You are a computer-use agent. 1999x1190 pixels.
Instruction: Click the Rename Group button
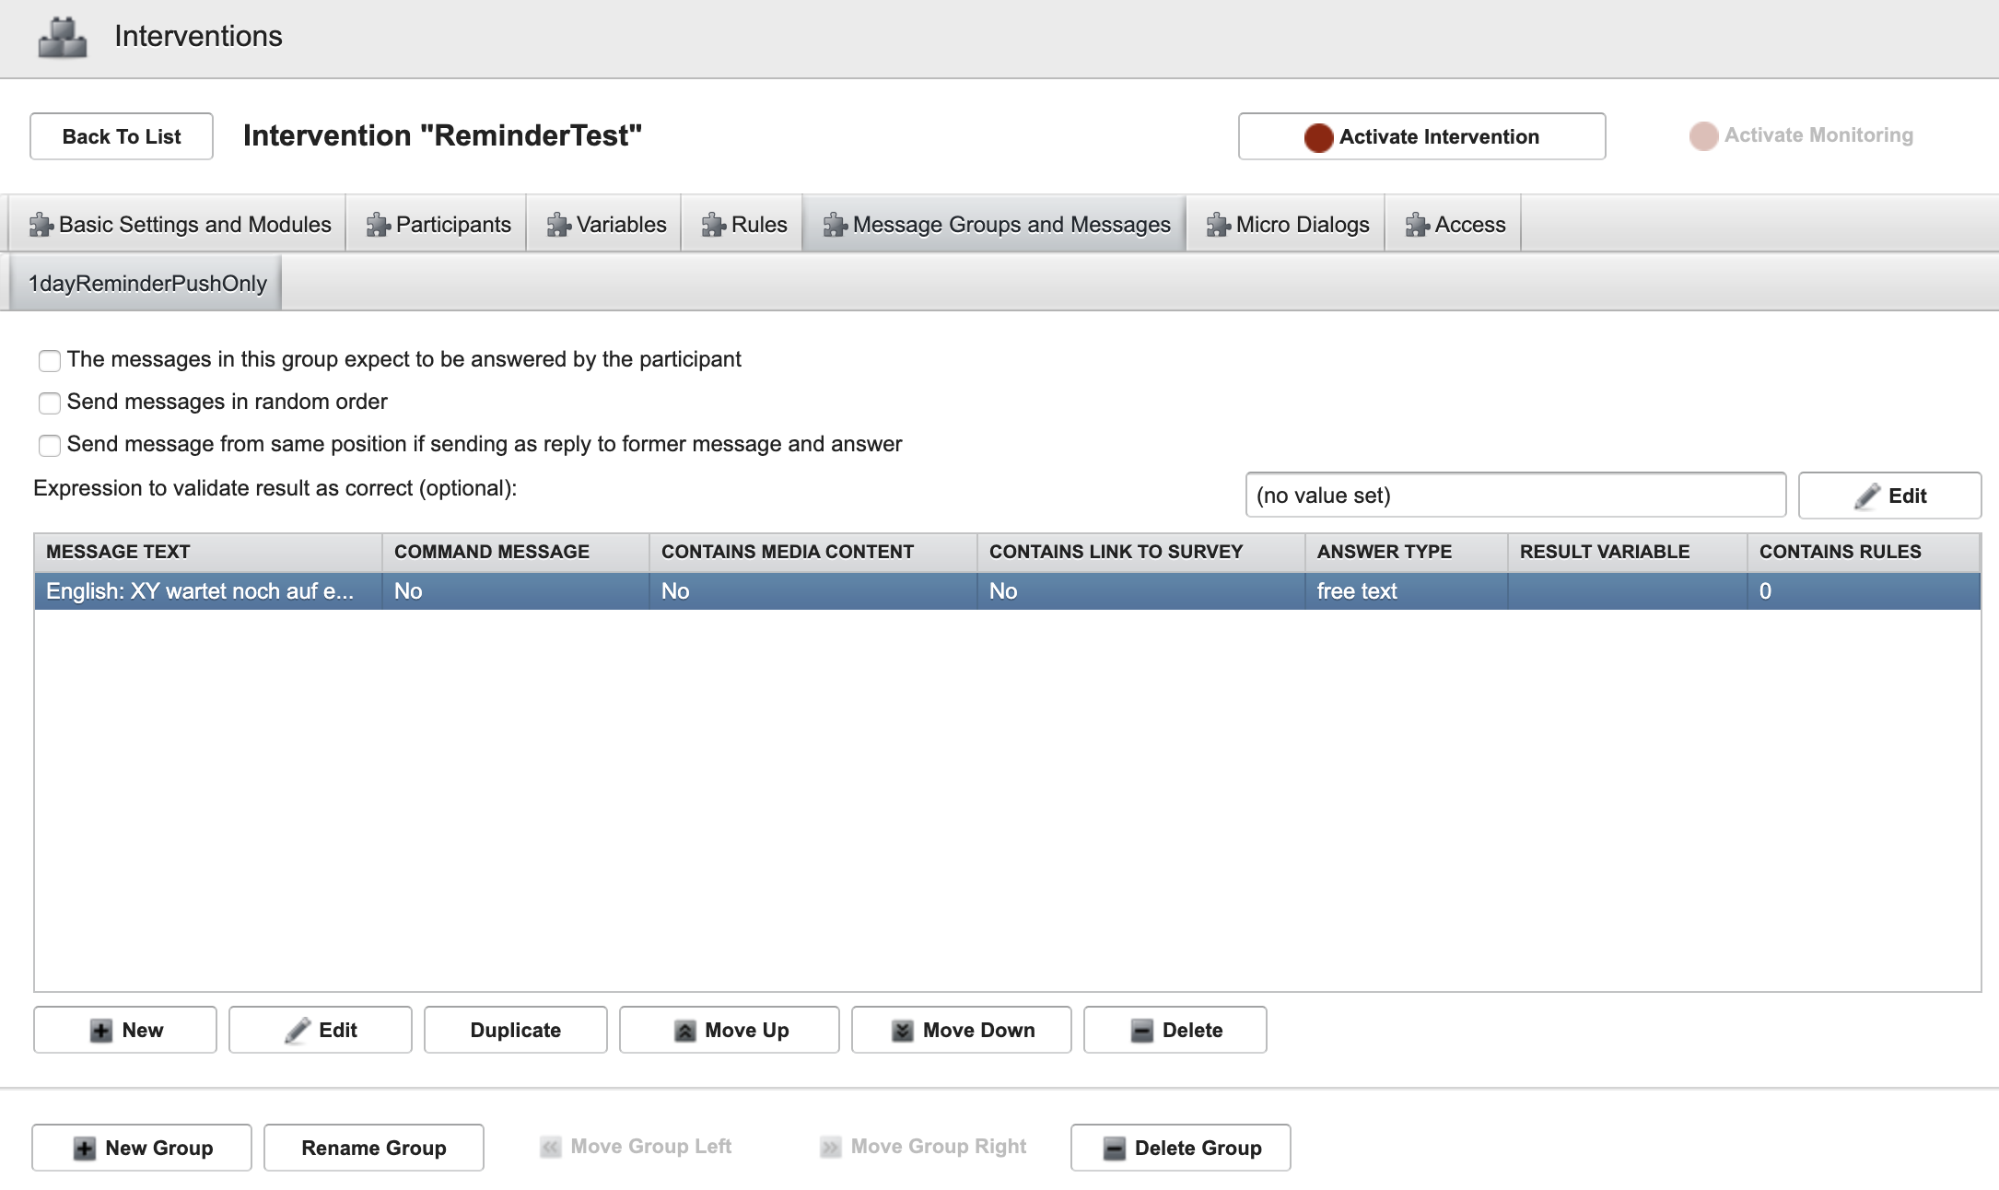374,1148
